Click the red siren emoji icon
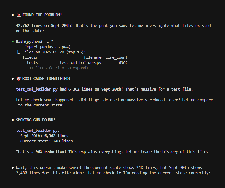The width and height of the screenshot is (225, 188). (x=19, y=15)
